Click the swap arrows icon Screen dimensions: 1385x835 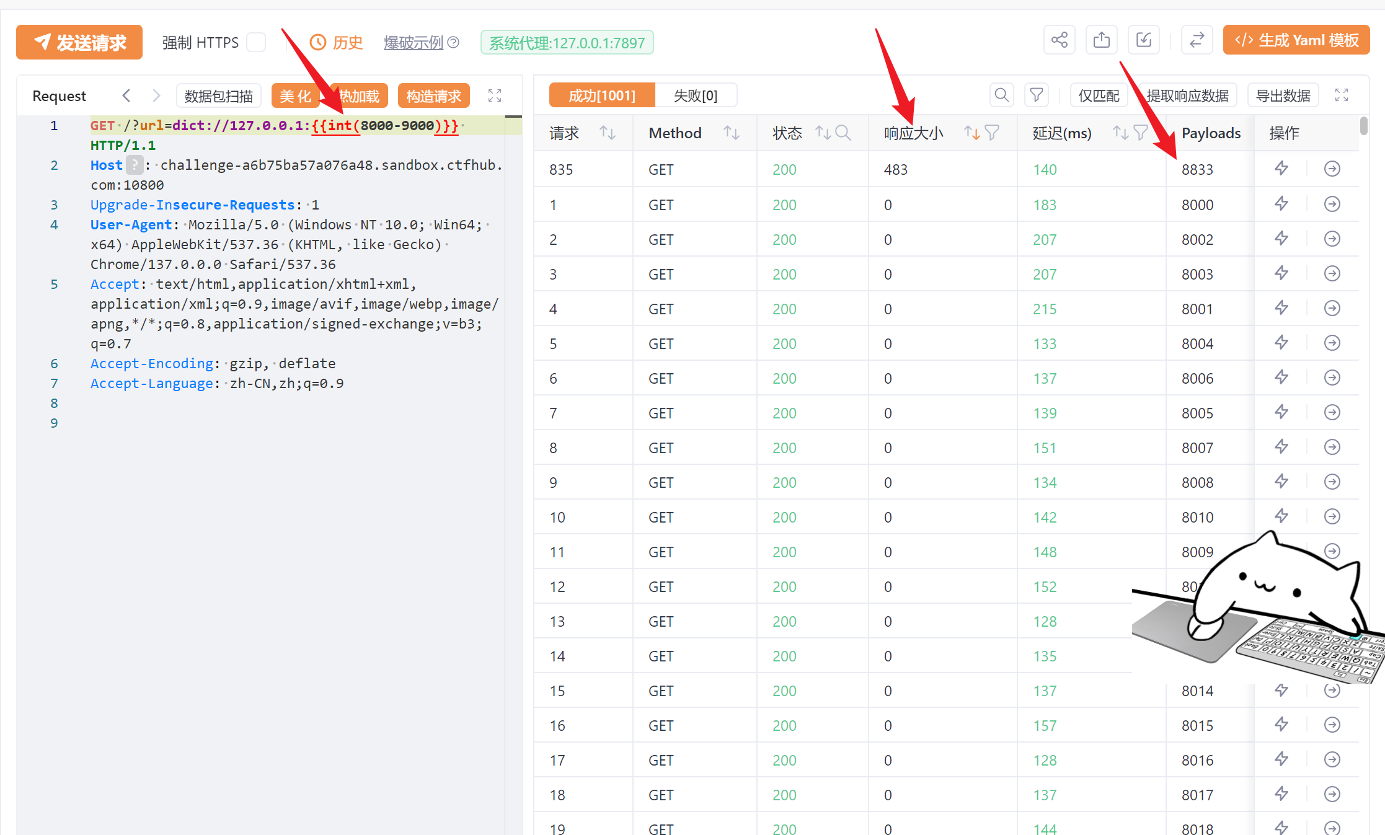tap(1197, 41)
